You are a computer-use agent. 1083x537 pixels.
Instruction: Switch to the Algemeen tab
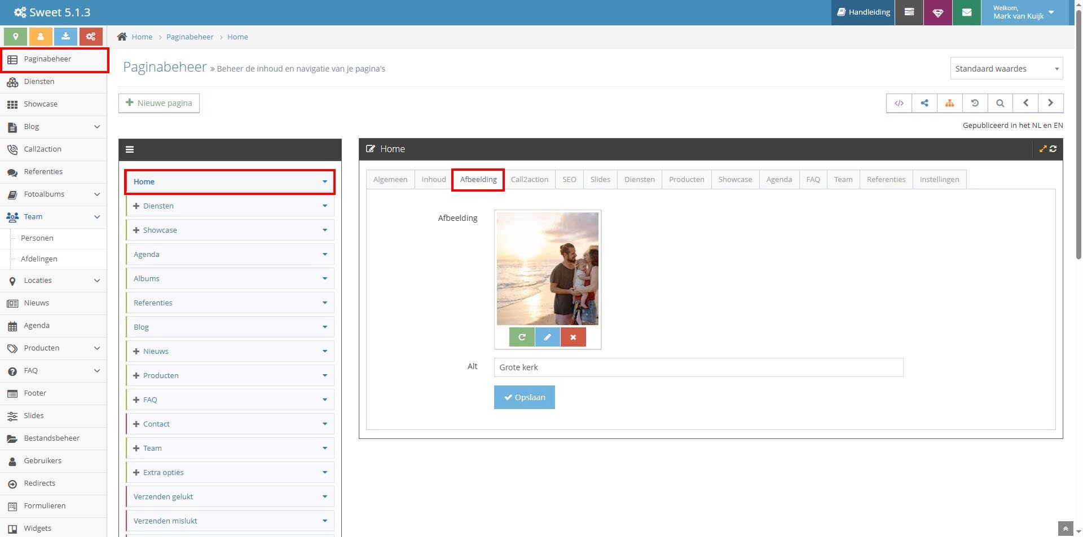390,179
